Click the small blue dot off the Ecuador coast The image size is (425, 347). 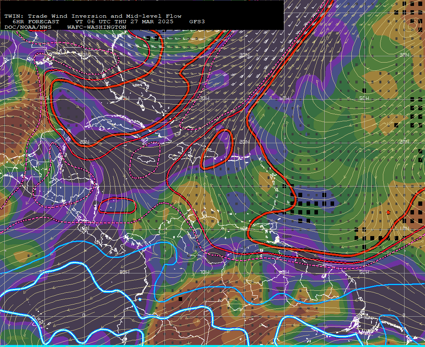click(140, 299)
